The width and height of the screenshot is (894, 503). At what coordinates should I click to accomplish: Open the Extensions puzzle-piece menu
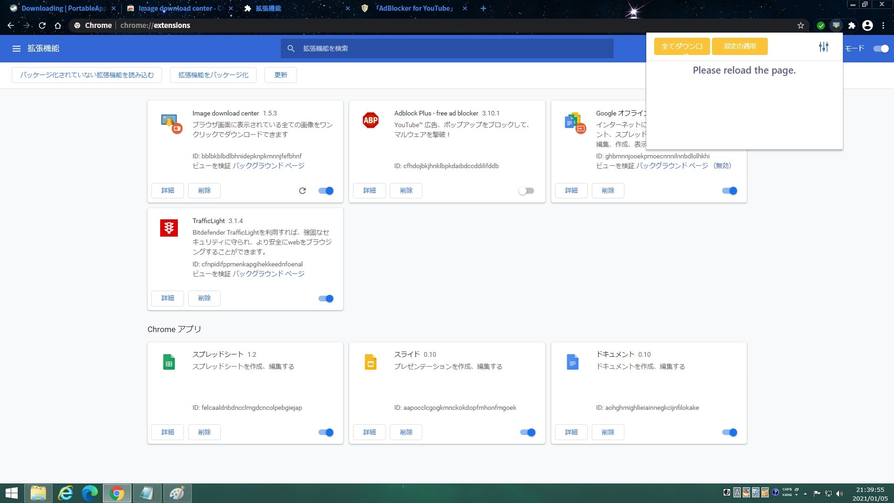click(x=852, y=26)
